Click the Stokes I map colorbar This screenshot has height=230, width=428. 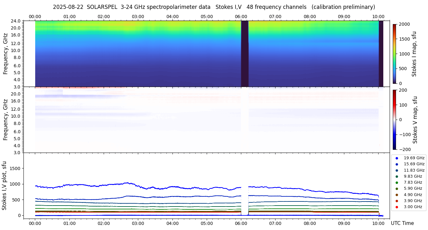pos(394,54)
